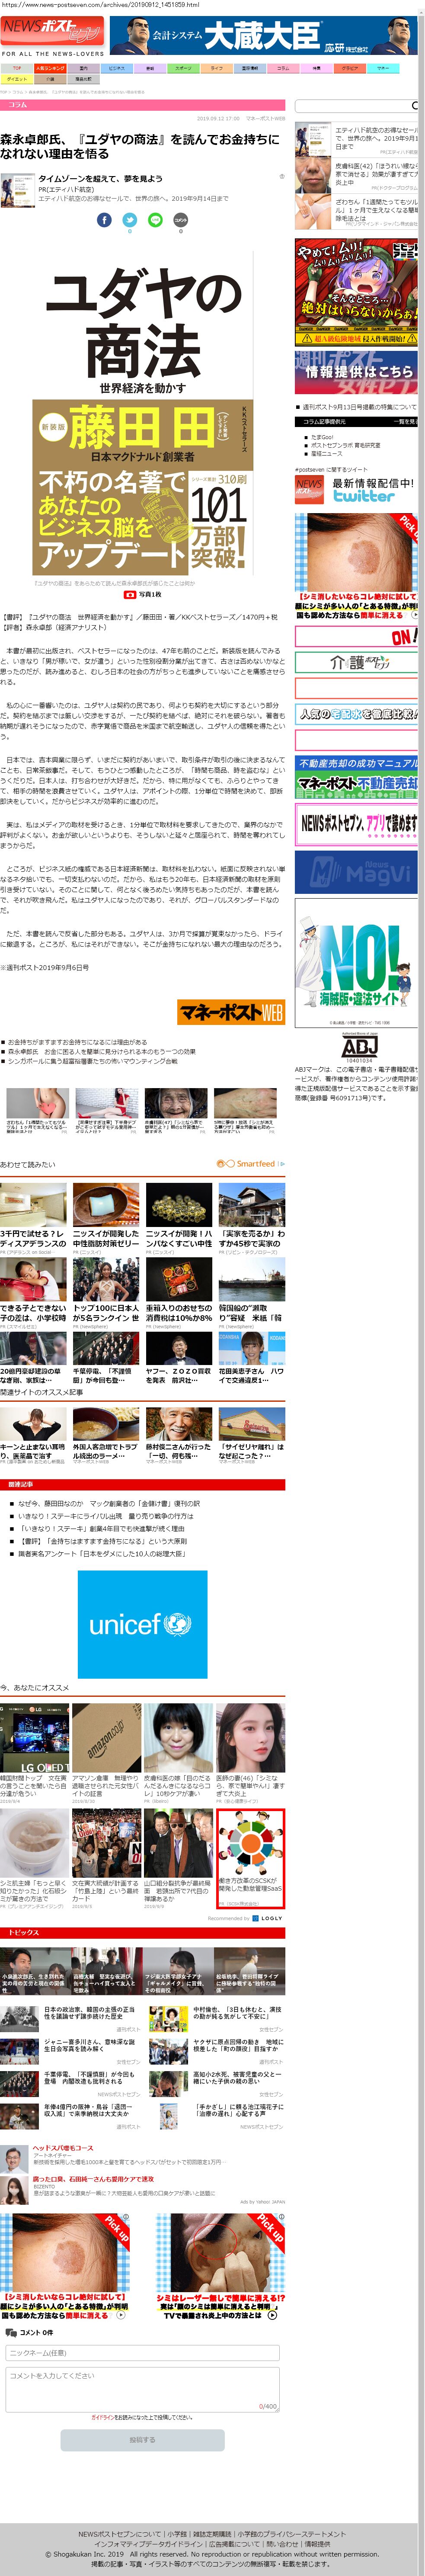Open the タイムゾーンを超えて、夢を見よう PR link
The height and width of the screenshot is (2576, 425).
click(100, 179)
